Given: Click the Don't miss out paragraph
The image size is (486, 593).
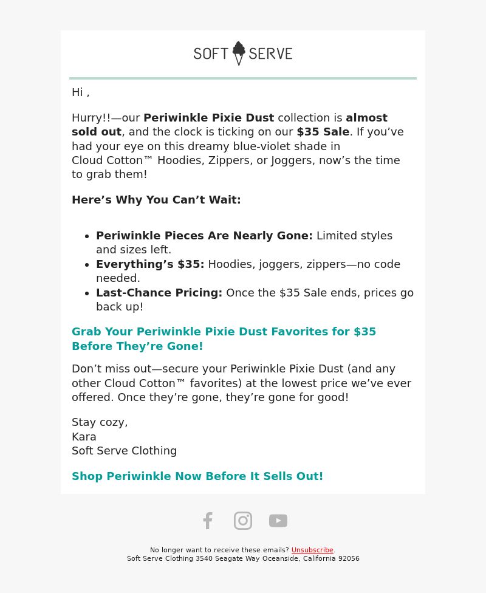Looking at the screenshot, I should point(241,383).
